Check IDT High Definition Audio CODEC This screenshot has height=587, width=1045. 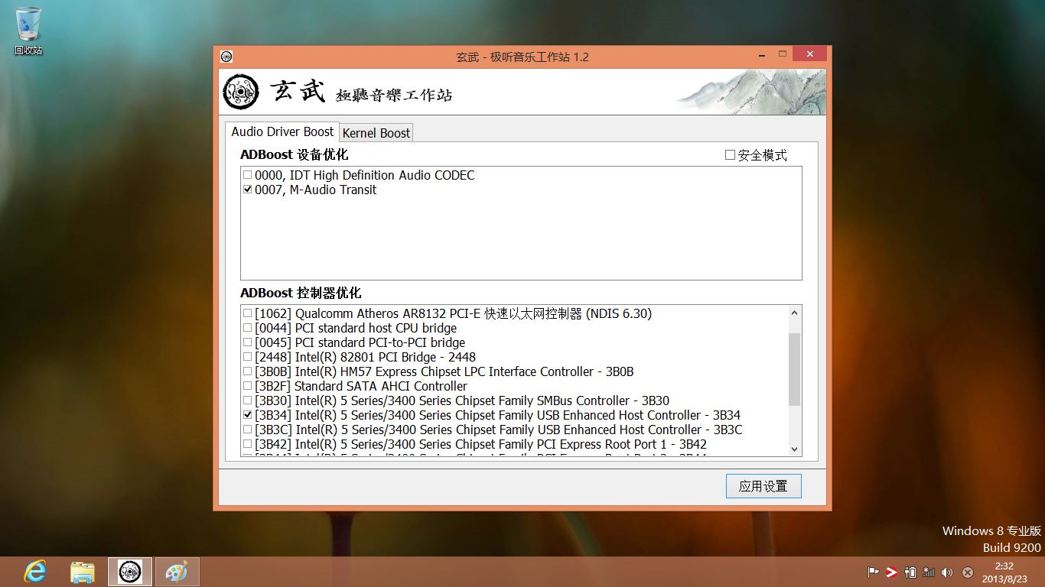click(x=247, y=175)
